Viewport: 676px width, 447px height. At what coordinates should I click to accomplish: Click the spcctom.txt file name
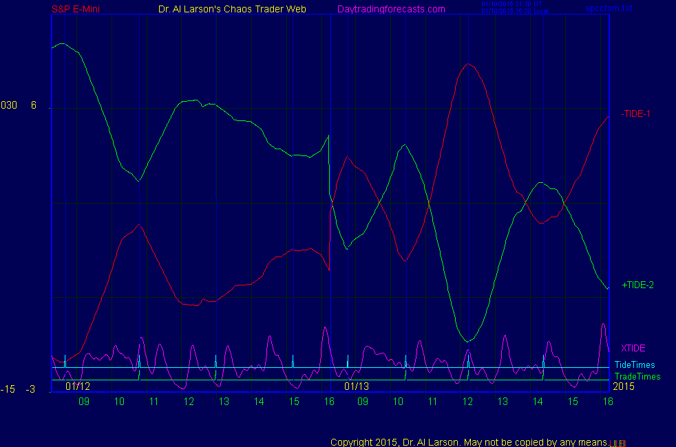(x=609, y=8)
